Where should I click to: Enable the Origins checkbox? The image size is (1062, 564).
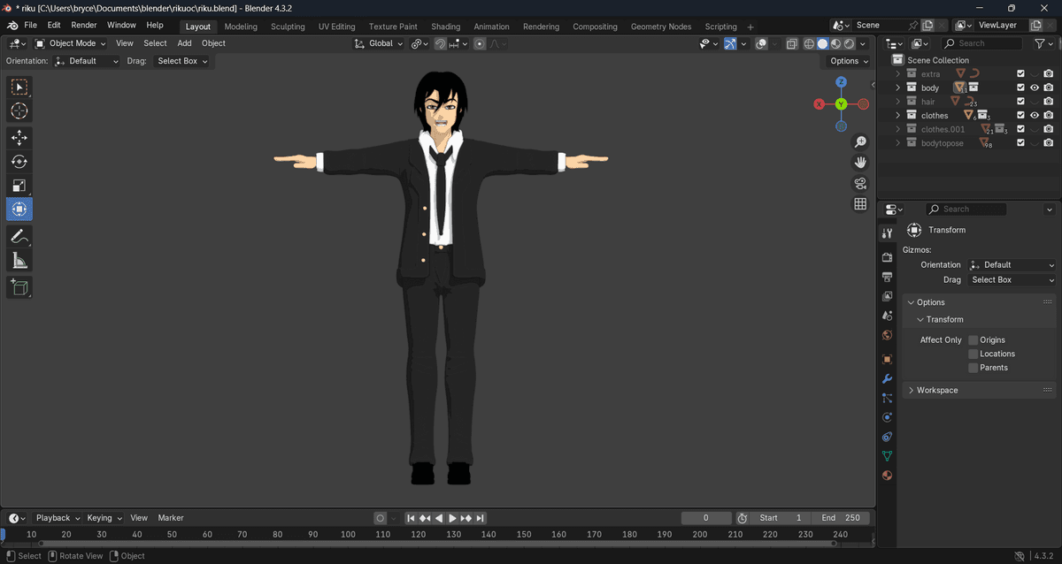[973, 340]
